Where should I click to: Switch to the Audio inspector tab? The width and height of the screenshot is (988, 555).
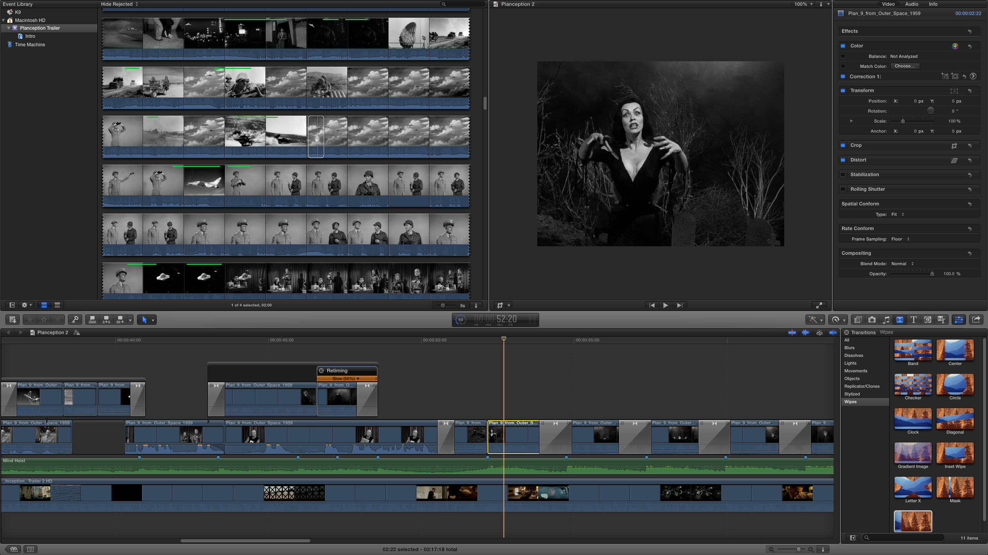click(912, 4)
